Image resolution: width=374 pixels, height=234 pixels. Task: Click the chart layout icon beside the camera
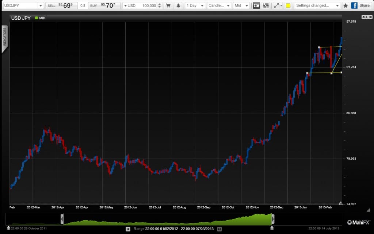pos(266,5)
